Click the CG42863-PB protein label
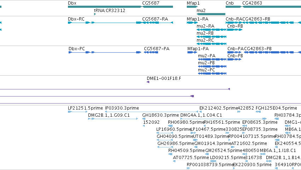The image size is (301, 170). pyautogui.click(x=258, y=49)
